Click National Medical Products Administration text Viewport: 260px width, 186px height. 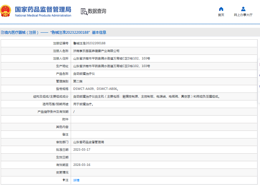tap(43, 16)
